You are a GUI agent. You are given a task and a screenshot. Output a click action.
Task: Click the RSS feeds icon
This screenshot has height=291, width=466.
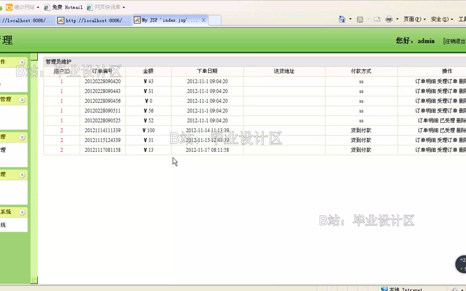pos(360,19)
